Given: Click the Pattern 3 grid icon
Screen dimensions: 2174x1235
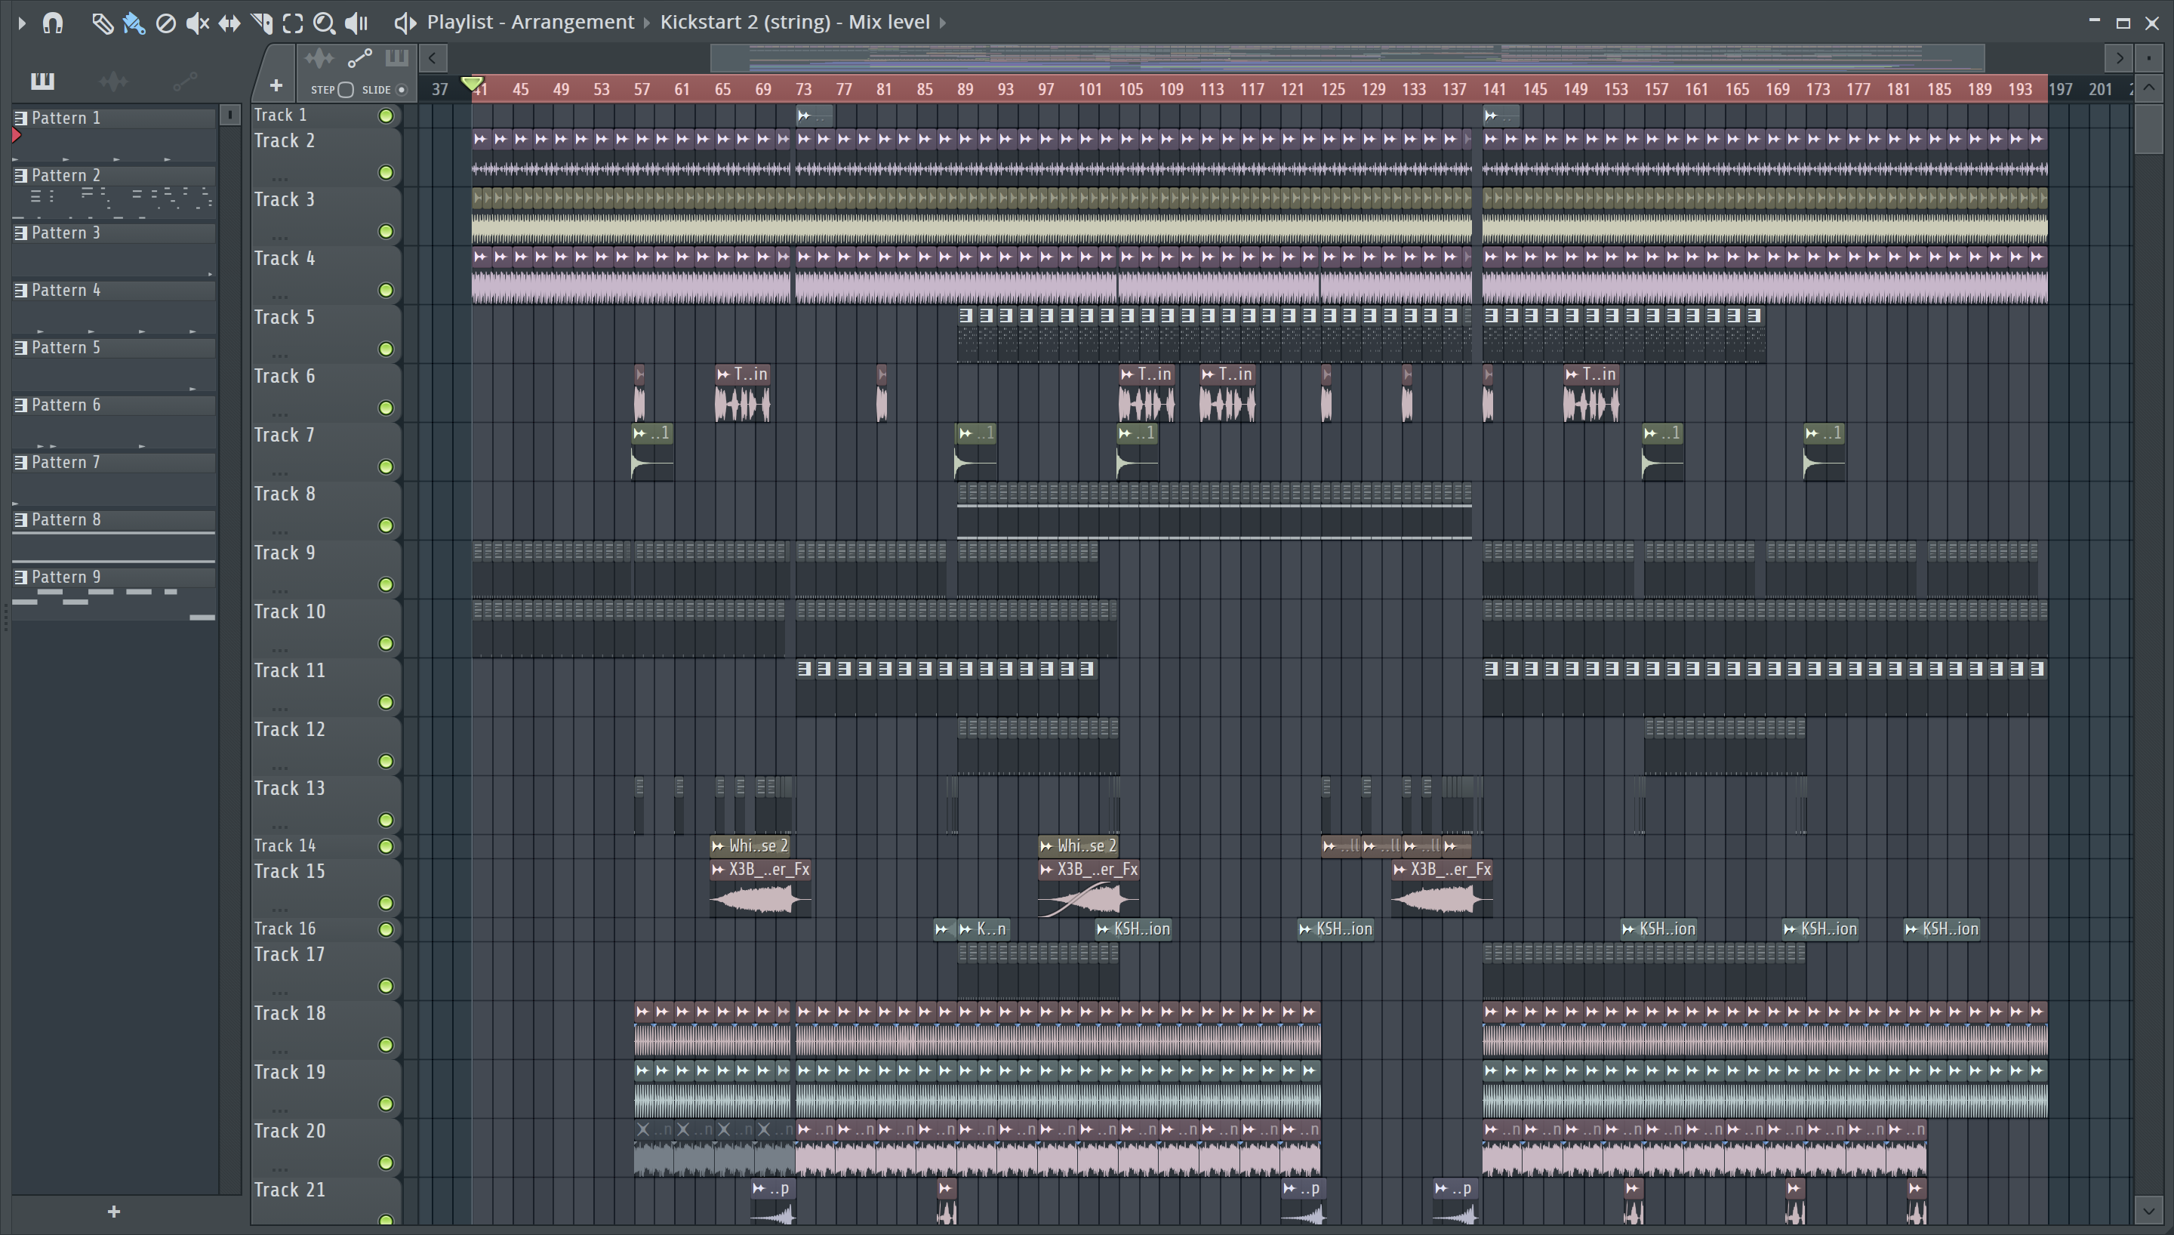Looking at the screenshot, I should tap(21, 233).
